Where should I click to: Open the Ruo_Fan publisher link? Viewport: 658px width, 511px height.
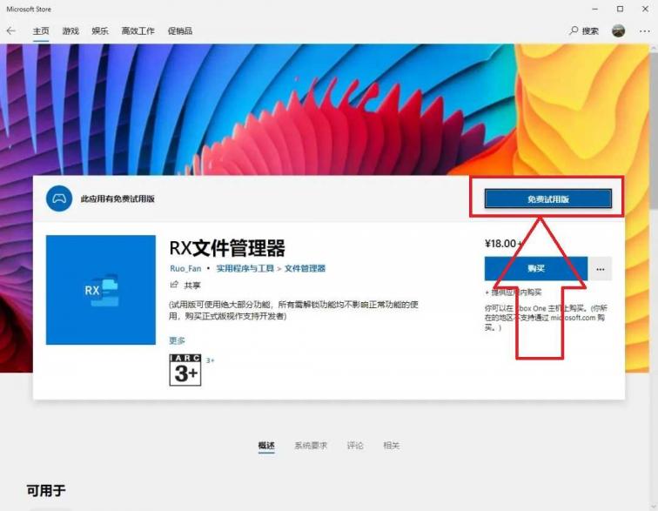point(185,268)
